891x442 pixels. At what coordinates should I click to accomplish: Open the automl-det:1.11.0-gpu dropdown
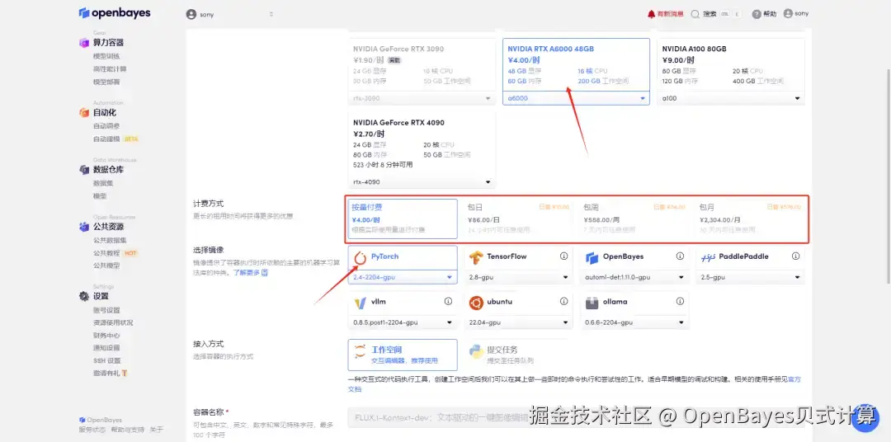tap(634, 277)
